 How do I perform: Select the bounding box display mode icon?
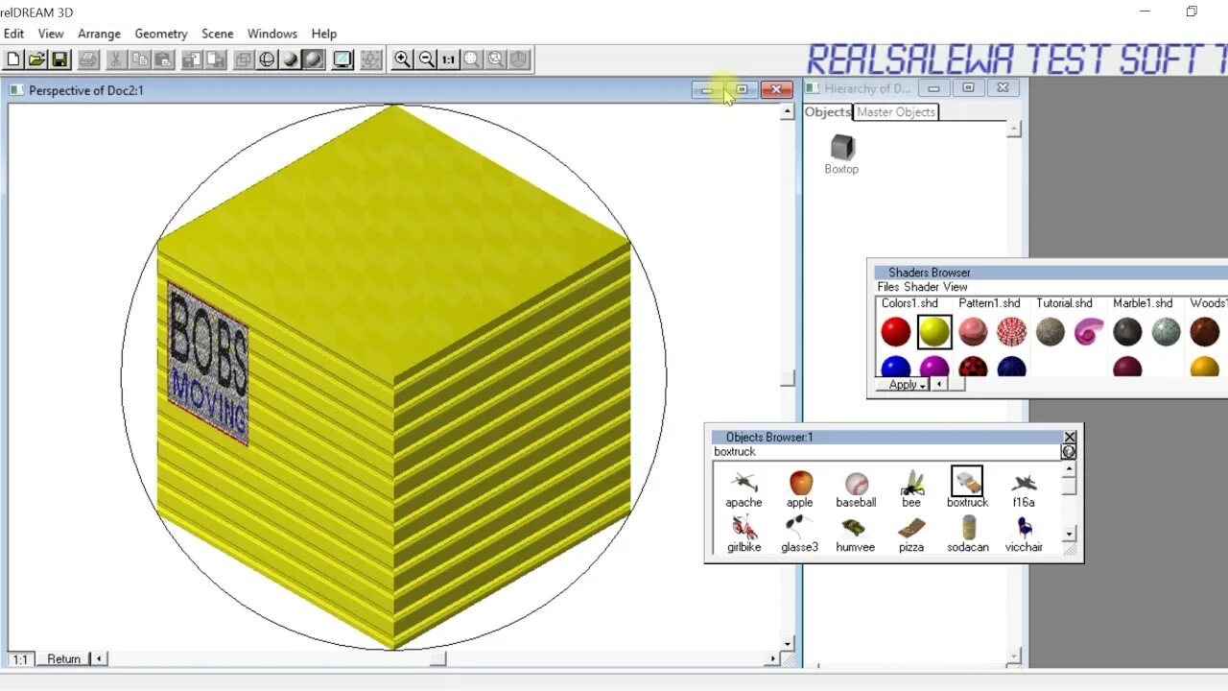point(244,60)
